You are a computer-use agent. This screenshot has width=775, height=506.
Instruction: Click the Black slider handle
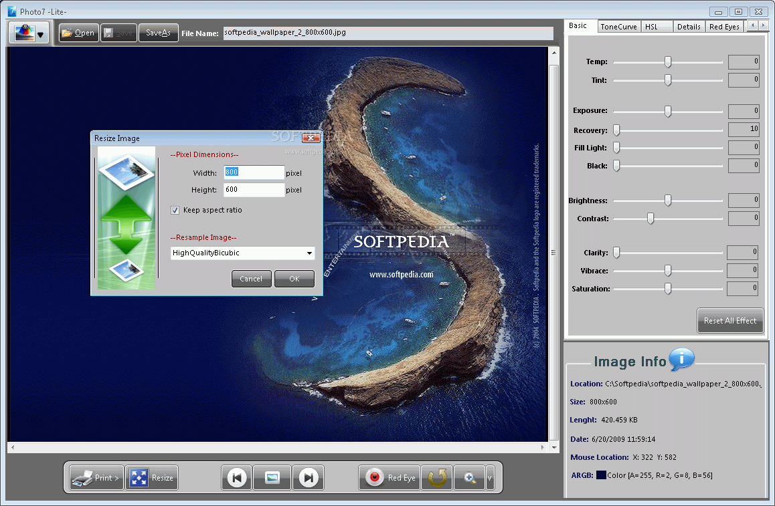616,165
